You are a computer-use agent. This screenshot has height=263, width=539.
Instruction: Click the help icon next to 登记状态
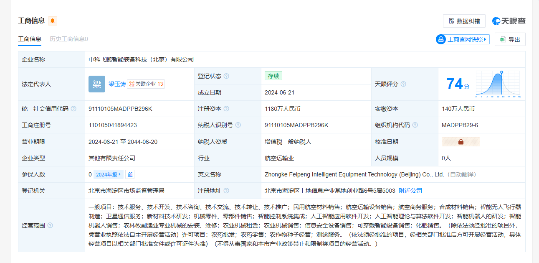pos(226,76)
